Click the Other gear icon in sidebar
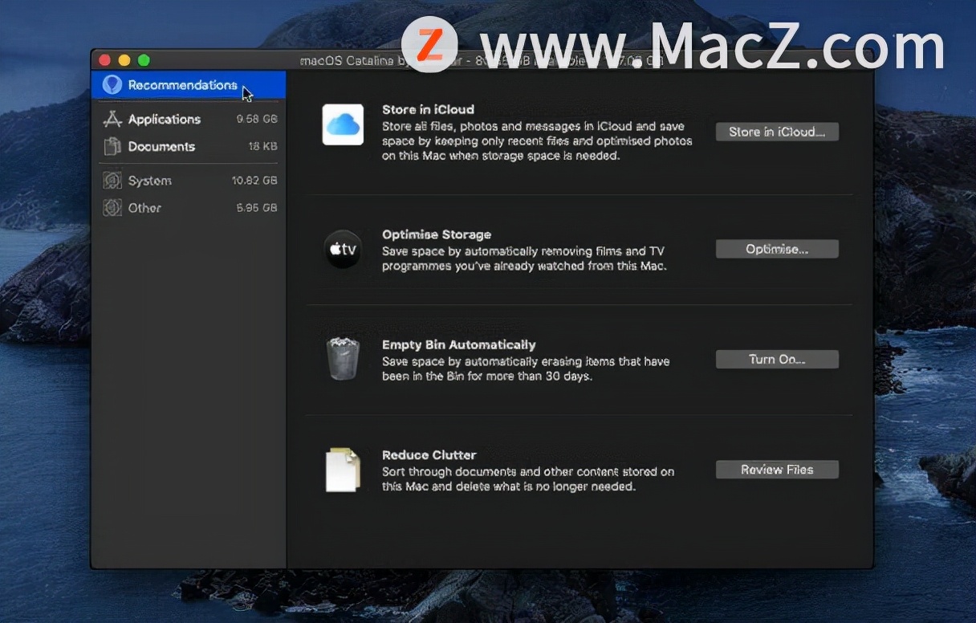Image resolution: width=976 pixels, height=623 pixels. [112, 208]
